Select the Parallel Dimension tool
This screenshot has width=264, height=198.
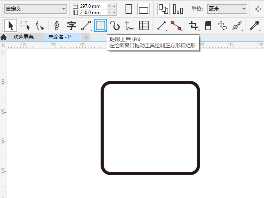pyautogui.click(x=162, y=25)
